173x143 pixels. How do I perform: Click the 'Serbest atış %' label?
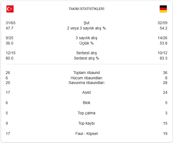pyautogui.click(x=86, y=58)
